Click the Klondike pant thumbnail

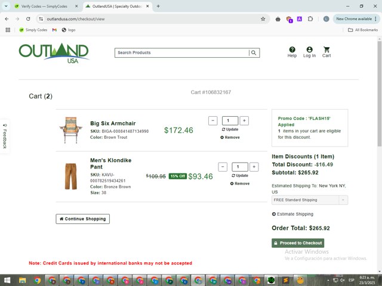70,176
